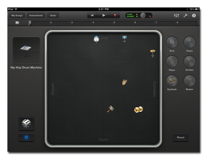The image size is (207, 159).
Task: Click the Hip Hop Drum Machine label
Action: (26, 67)
